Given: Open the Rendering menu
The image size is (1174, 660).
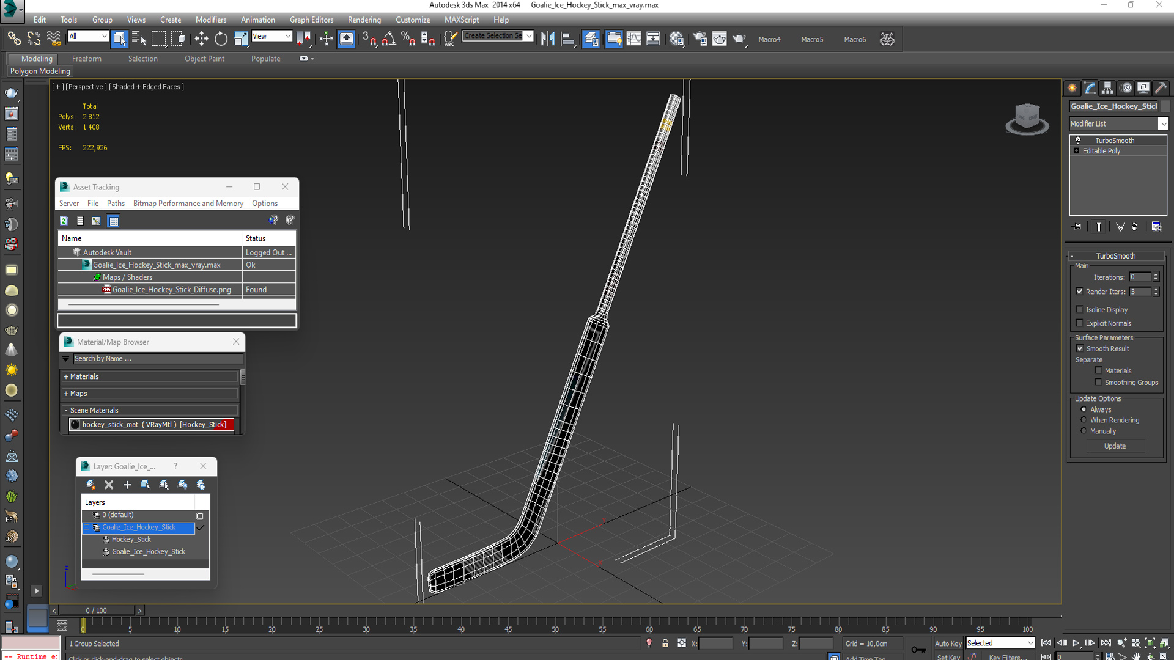Looking at the screenshot, I should pos(364,20).
